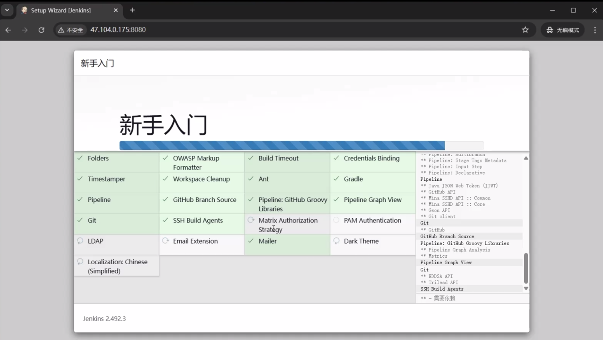Image resolution: width=603 pixels, height=340 pixels.
Task: Click the check icon next to Ant
Action: (x=251, y=179)
